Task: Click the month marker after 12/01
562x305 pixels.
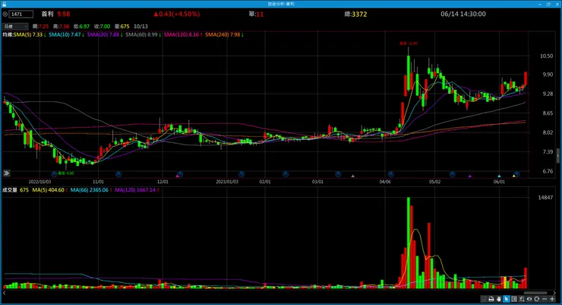Action: [180, 174]
